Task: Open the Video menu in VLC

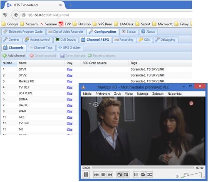Action: point(129,93)
